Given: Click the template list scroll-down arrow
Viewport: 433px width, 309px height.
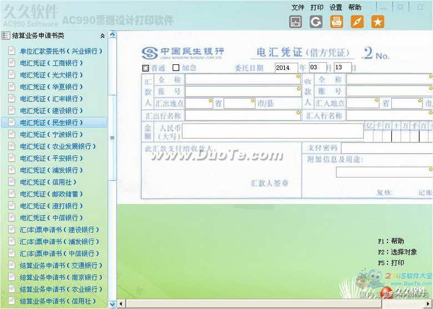Looking at the screenshot, I should point(112,304).
